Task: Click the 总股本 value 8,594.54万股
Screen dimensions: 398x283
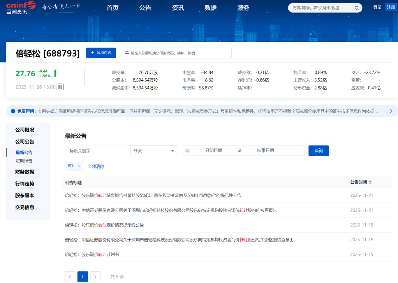Action: coord(145,80)
